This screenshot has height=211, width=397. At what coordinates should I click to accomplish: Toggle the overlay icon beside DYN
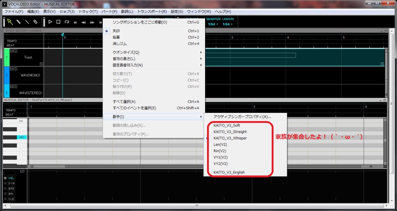5,183
